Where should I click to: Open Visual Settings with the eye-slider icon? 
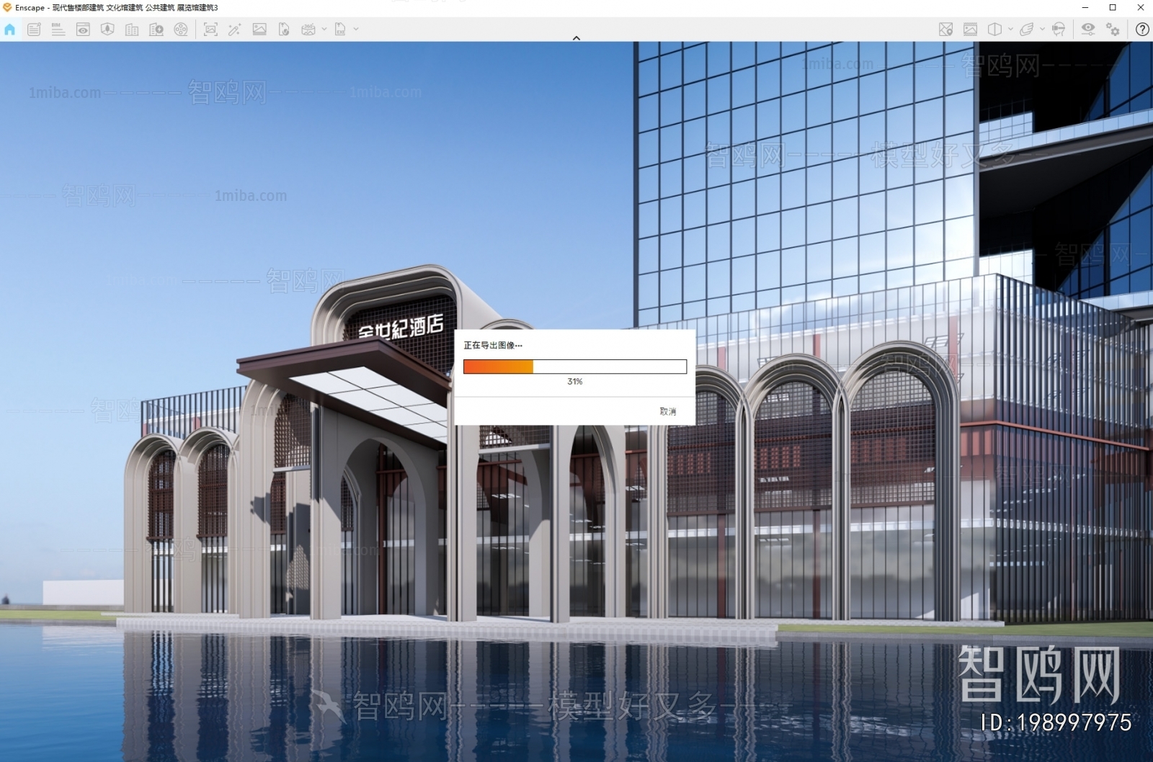[x=1087, y=30]
